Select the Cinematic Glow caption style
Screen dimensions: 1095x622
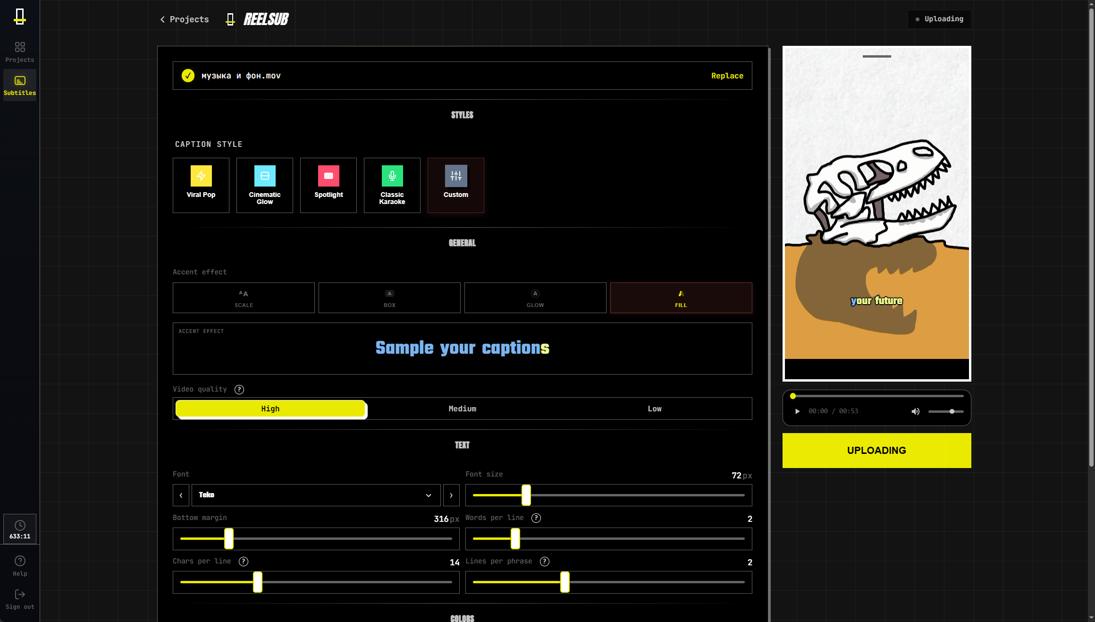(x=265, y=185)
